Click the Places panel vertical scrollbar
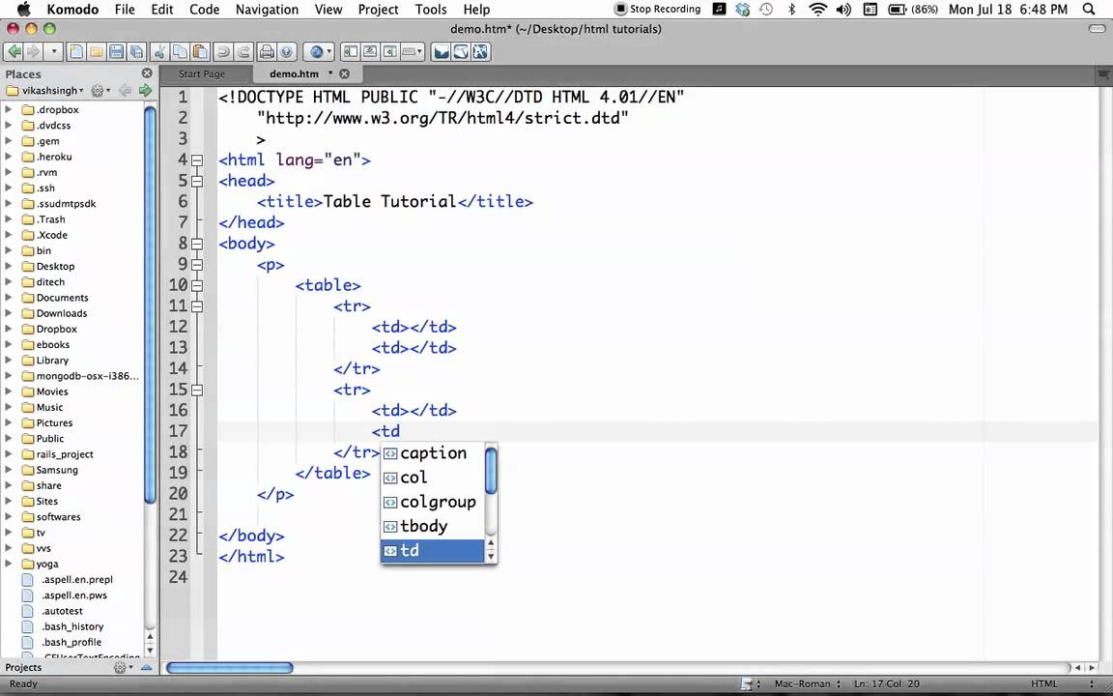Image resolution: width=1113 pixels, height=696 pixels. pos(150,305)
